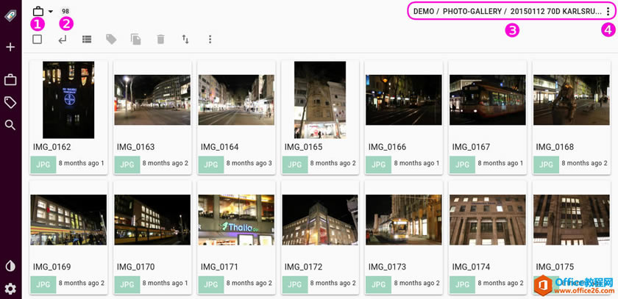Switch to list view icon in toolbar

click(87, 40)
